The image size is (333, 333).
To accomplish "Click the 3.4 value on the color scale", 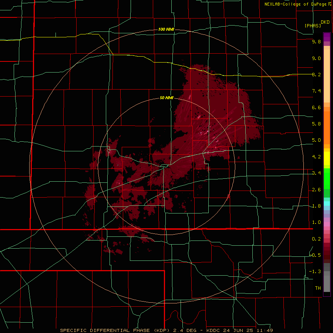I will pyautogui.click(x=316, y=173).
